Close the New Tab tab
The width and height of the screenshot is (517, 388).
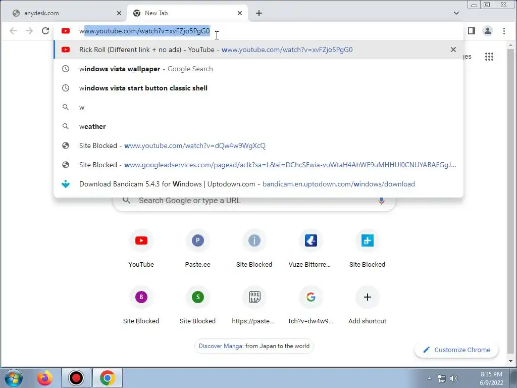tap(240, 13)
